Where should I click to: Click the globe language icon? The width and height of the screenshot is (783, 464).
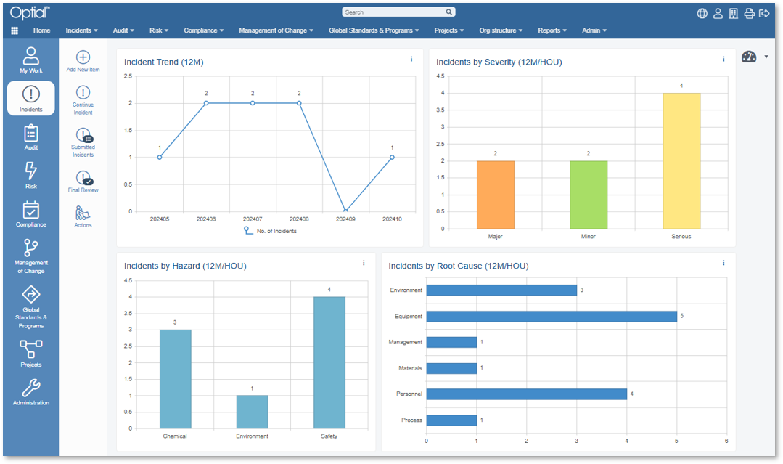click(x=701, y=12)
